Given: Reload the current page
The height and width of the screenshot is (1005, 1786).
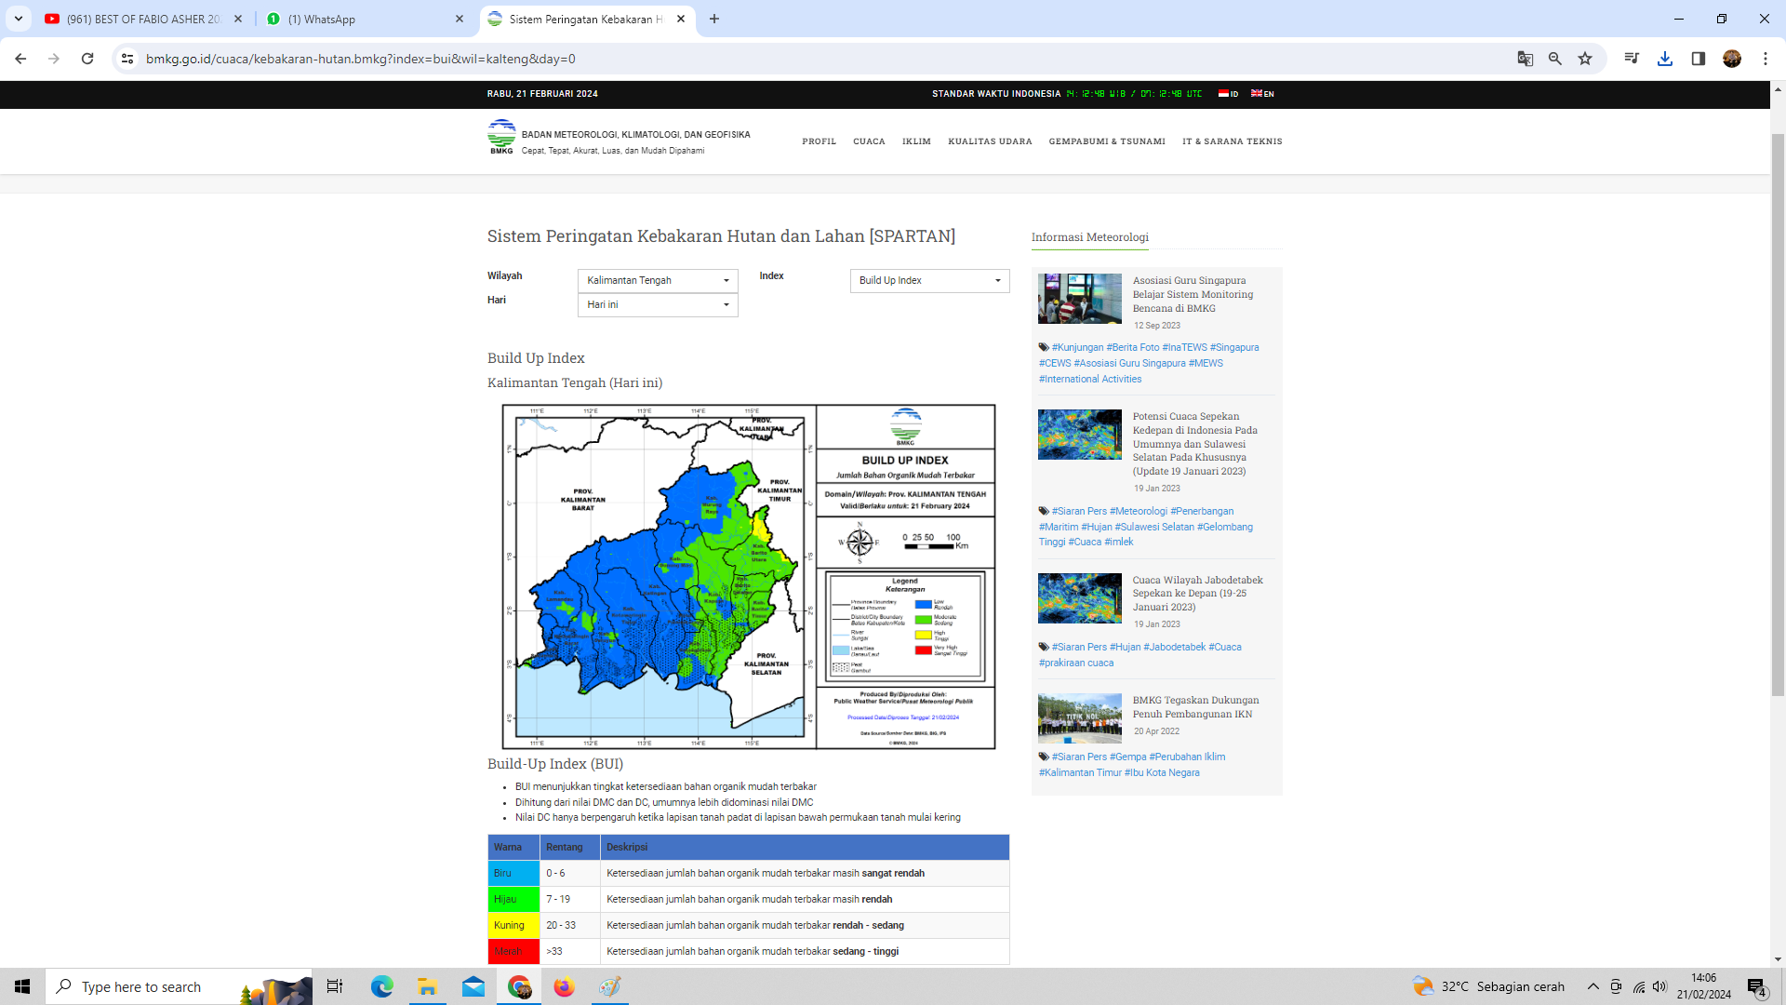Looking at the screenshot, I should click(87, 59).
